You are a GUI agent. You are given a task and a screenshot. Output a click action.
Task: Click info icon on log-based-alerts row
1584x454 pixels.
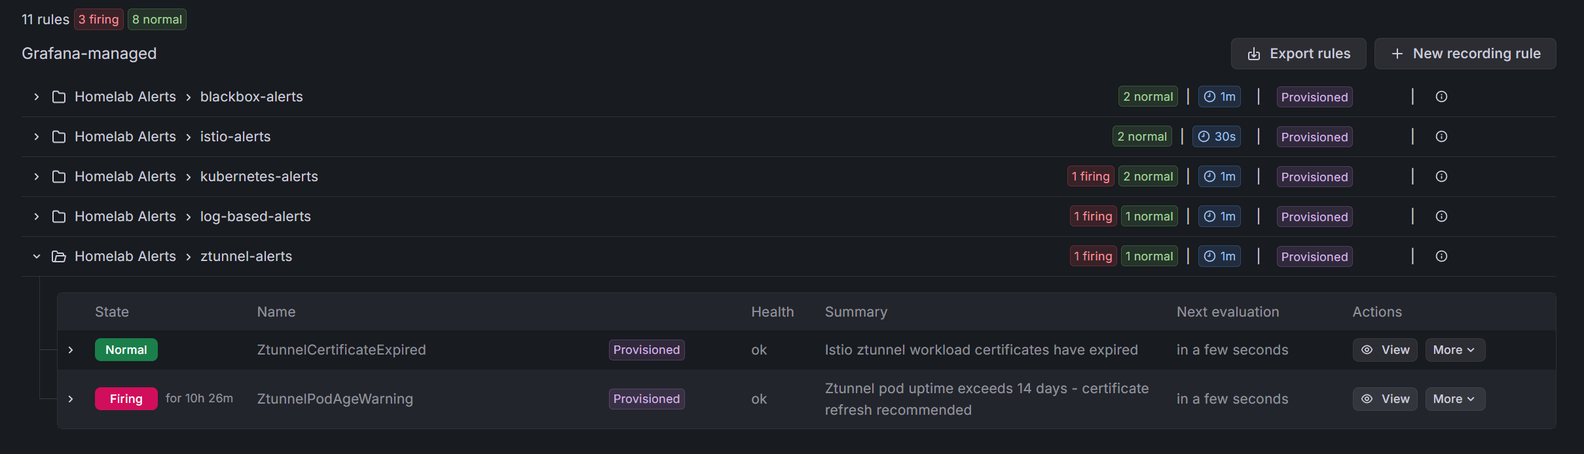point(1441,217)
